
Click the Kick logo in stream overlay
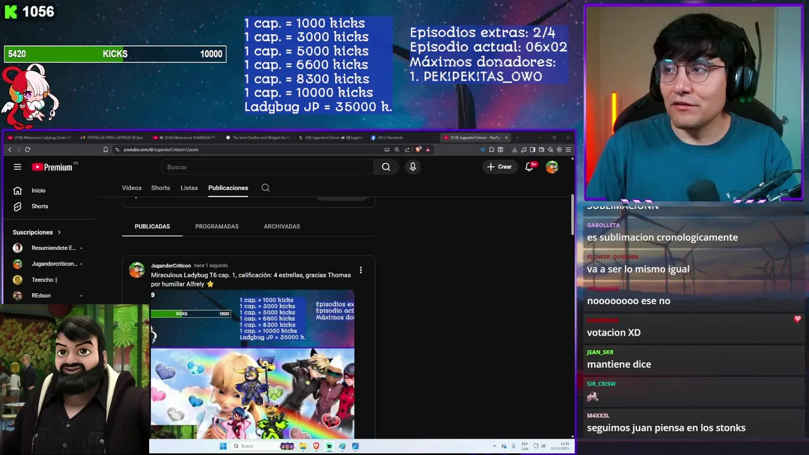pos(10,11)
